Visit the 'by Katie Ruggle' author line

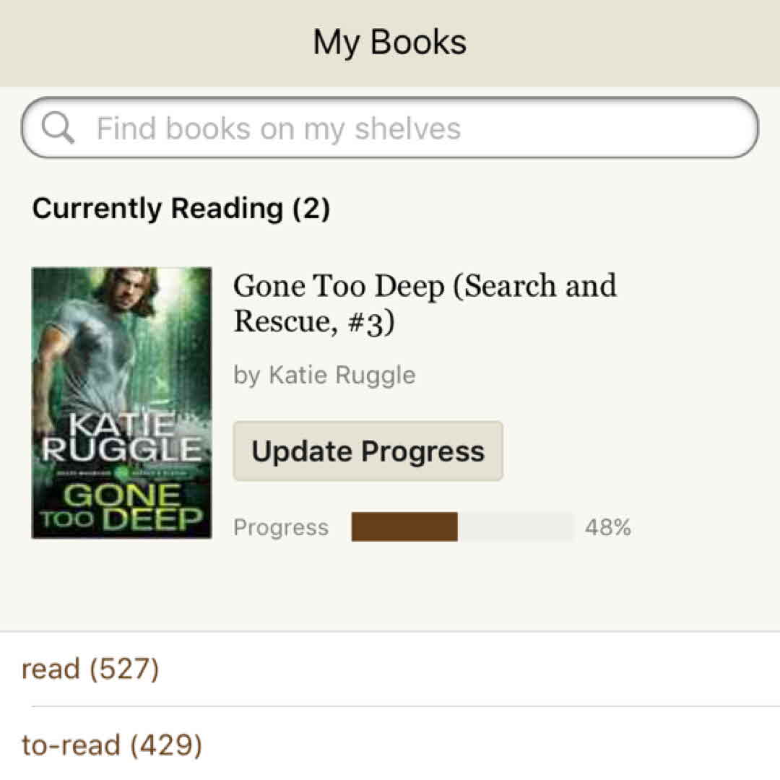[324, 375]
